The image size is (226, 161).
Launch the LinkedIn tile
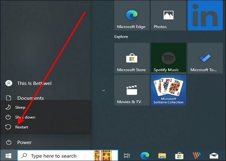(x=205, y=15)
